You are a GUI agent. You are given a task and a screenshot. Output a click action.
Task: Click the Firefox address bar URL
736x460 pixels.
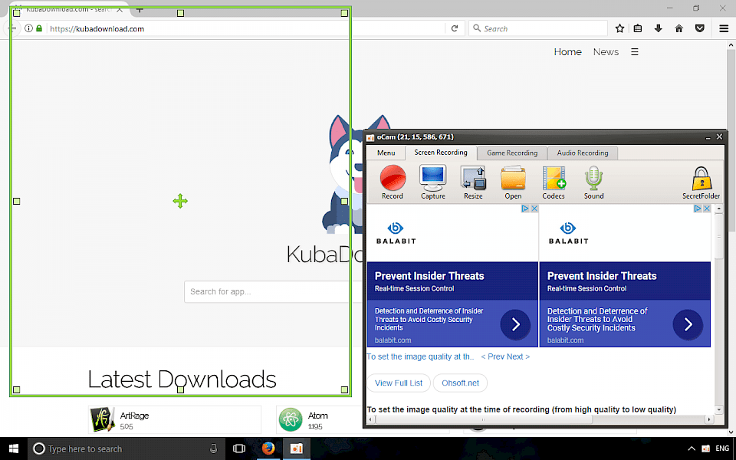click(97, 28)
